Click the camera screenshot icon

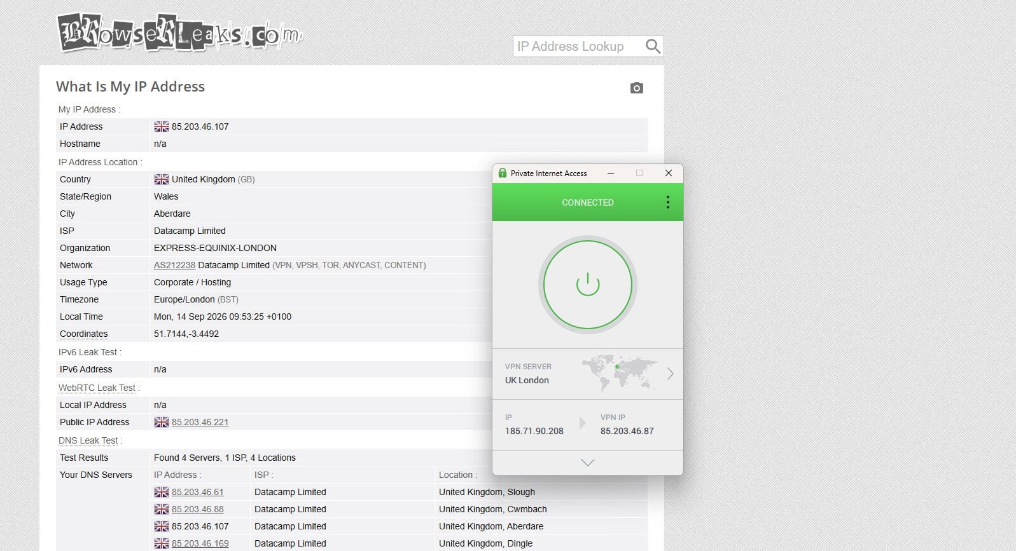[x=636, y=88]
